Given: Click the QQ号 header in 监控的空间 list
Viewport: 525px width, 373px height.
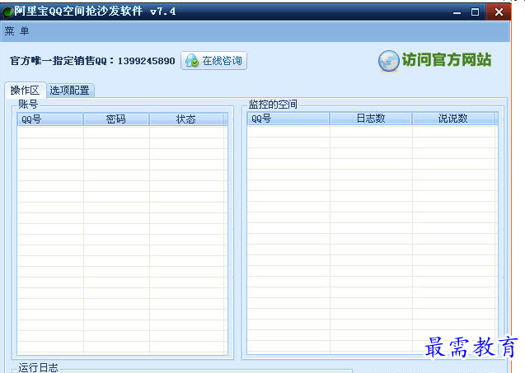Looking at the screenshot, I should click(x=288, y=119).
